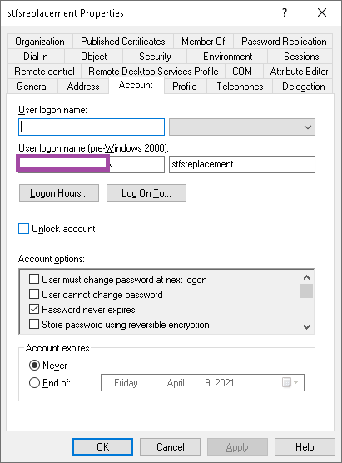Click the question mark help icon in title bar
Viewport: 342px width, 463px height.
[284, 12]
